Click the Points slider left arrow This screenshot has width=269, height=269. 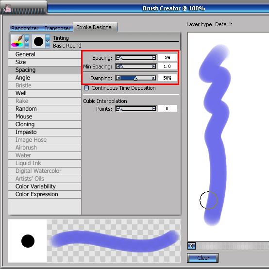click(118, 109)
